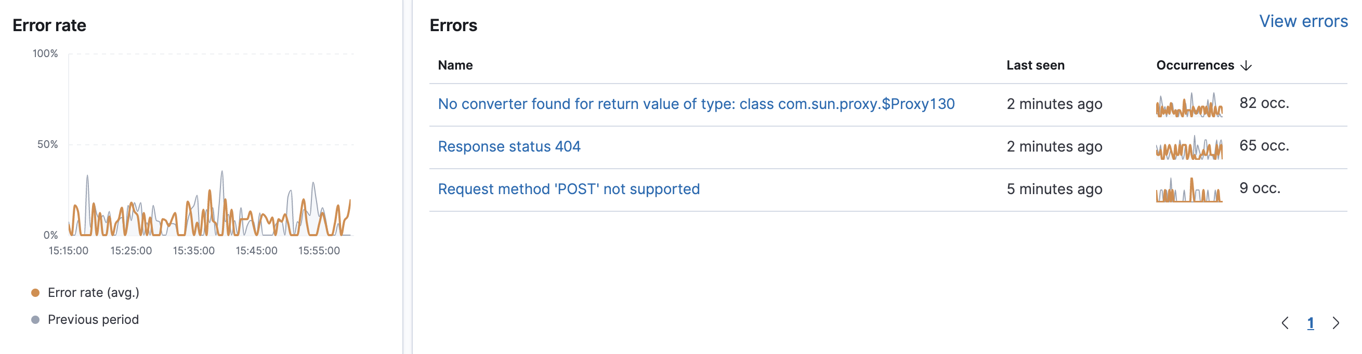The width and height of the screenshot is (1362, 354).
Task: Hide the Previous period line in the chart
Action: (93, 319)
